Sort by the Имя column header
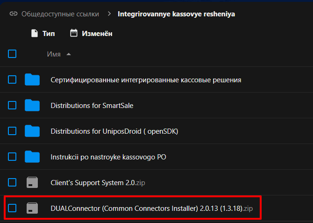This screenshot has width=313, height=223. tap(54, 54)
